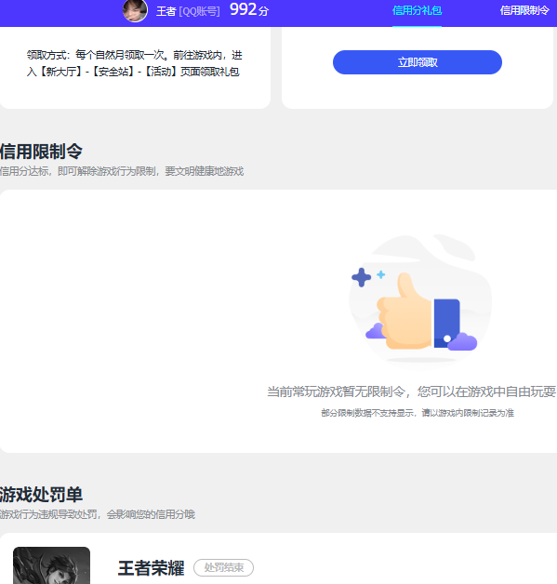Click the user avatar in the header

(135, 10)
